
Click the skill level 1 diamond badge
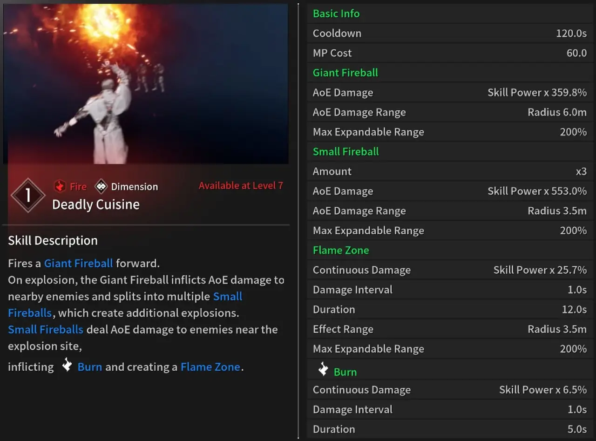(x=27, y=195)
